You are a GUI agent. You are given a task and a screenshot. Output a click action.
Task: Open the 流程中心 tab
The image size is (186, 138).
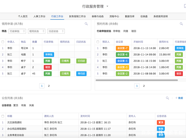[114, 16]
